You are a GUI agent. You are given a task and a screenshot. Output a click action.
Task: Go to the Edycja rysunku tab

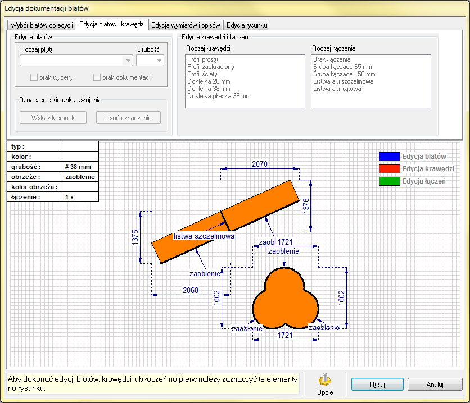point(247,25)
